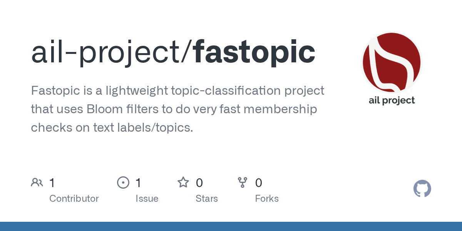Click the Contributor label
This screenshot has height=231, width=462.
pyautogui.click(x=74, y=199)
